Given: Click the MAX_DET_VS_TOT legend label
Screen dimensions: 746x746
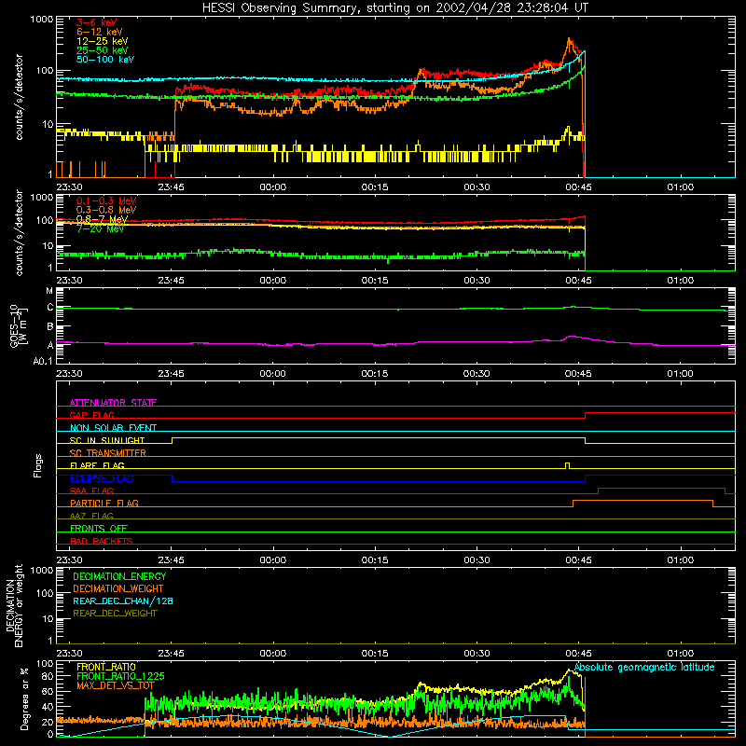Looking at the screenshot, I should [x=116, y=685].
